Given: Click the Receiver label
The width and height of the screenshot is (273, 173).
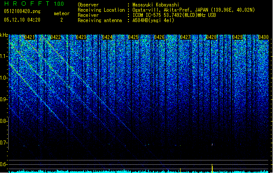Looking at the screenshot, I should click(x=88, y=15).
